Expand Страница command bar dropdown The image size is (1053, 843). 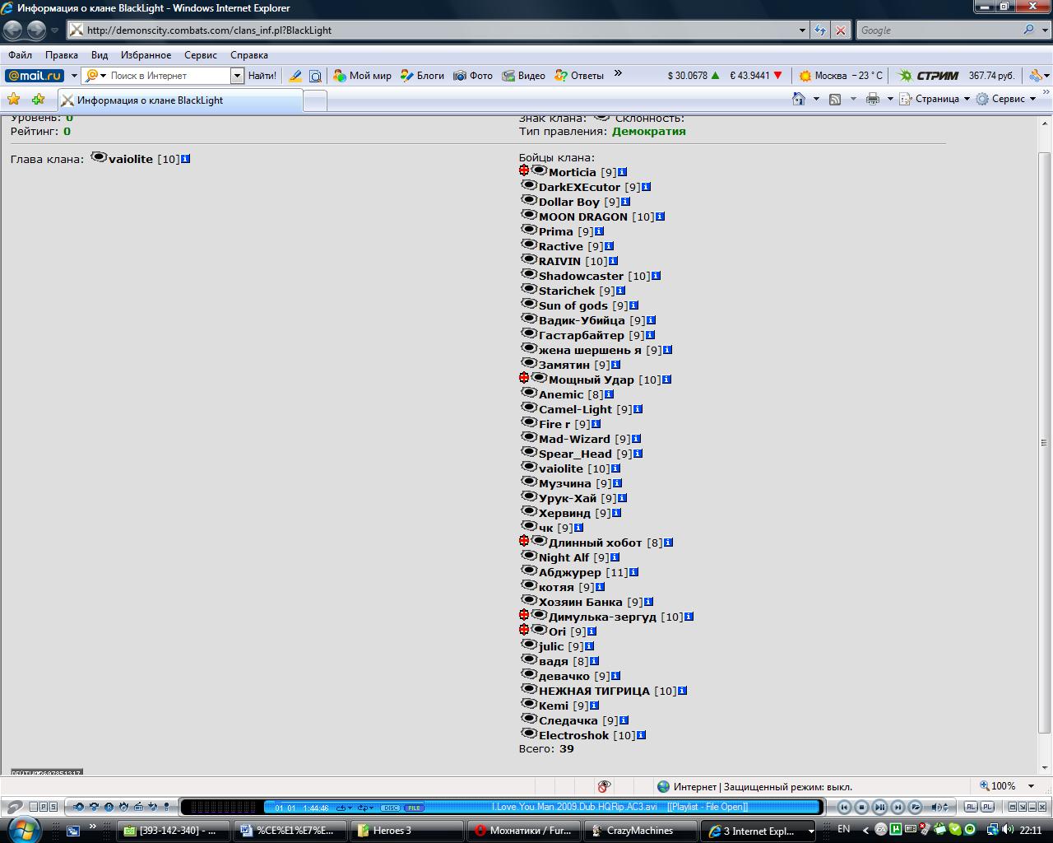(966, 99)
